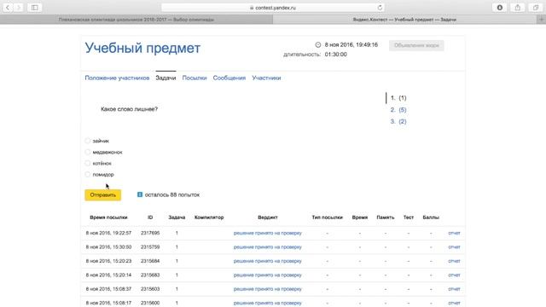Click the Баллы column header

click(431, 217)
